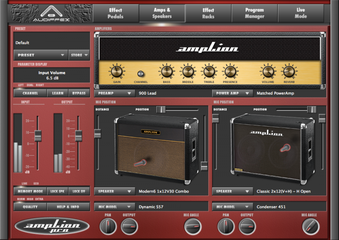Open the Effect Racks tab
The height and width of the screenshot is (240, 339).
208,13
